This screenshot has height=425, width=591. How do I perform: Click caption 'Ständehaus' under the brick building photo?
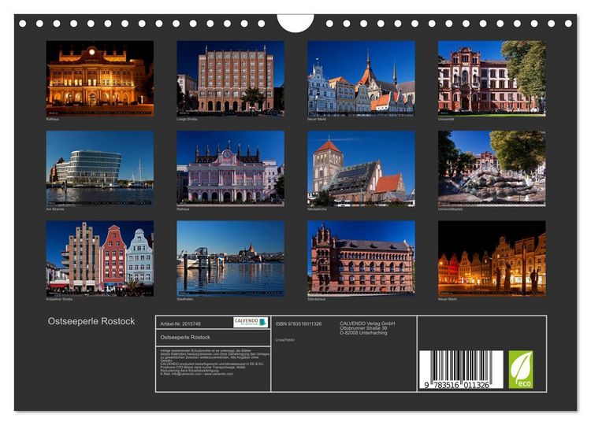(x=317, y=299)
